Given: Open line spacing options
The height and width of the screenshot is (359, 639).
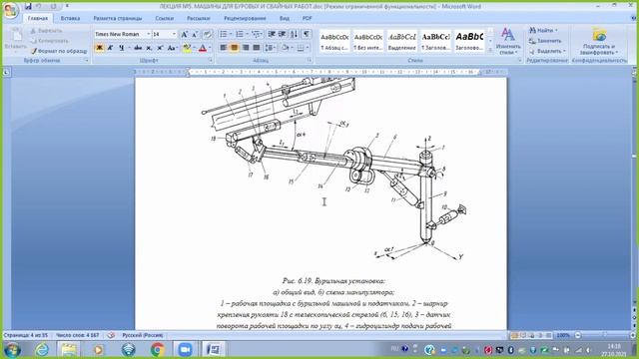Looking at the screenshot, I should click(x=270, y=48).
